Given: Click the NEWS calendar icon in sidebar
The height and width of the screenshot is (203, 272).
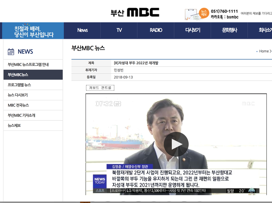Looking at the screenshot, I should point(11,52).
